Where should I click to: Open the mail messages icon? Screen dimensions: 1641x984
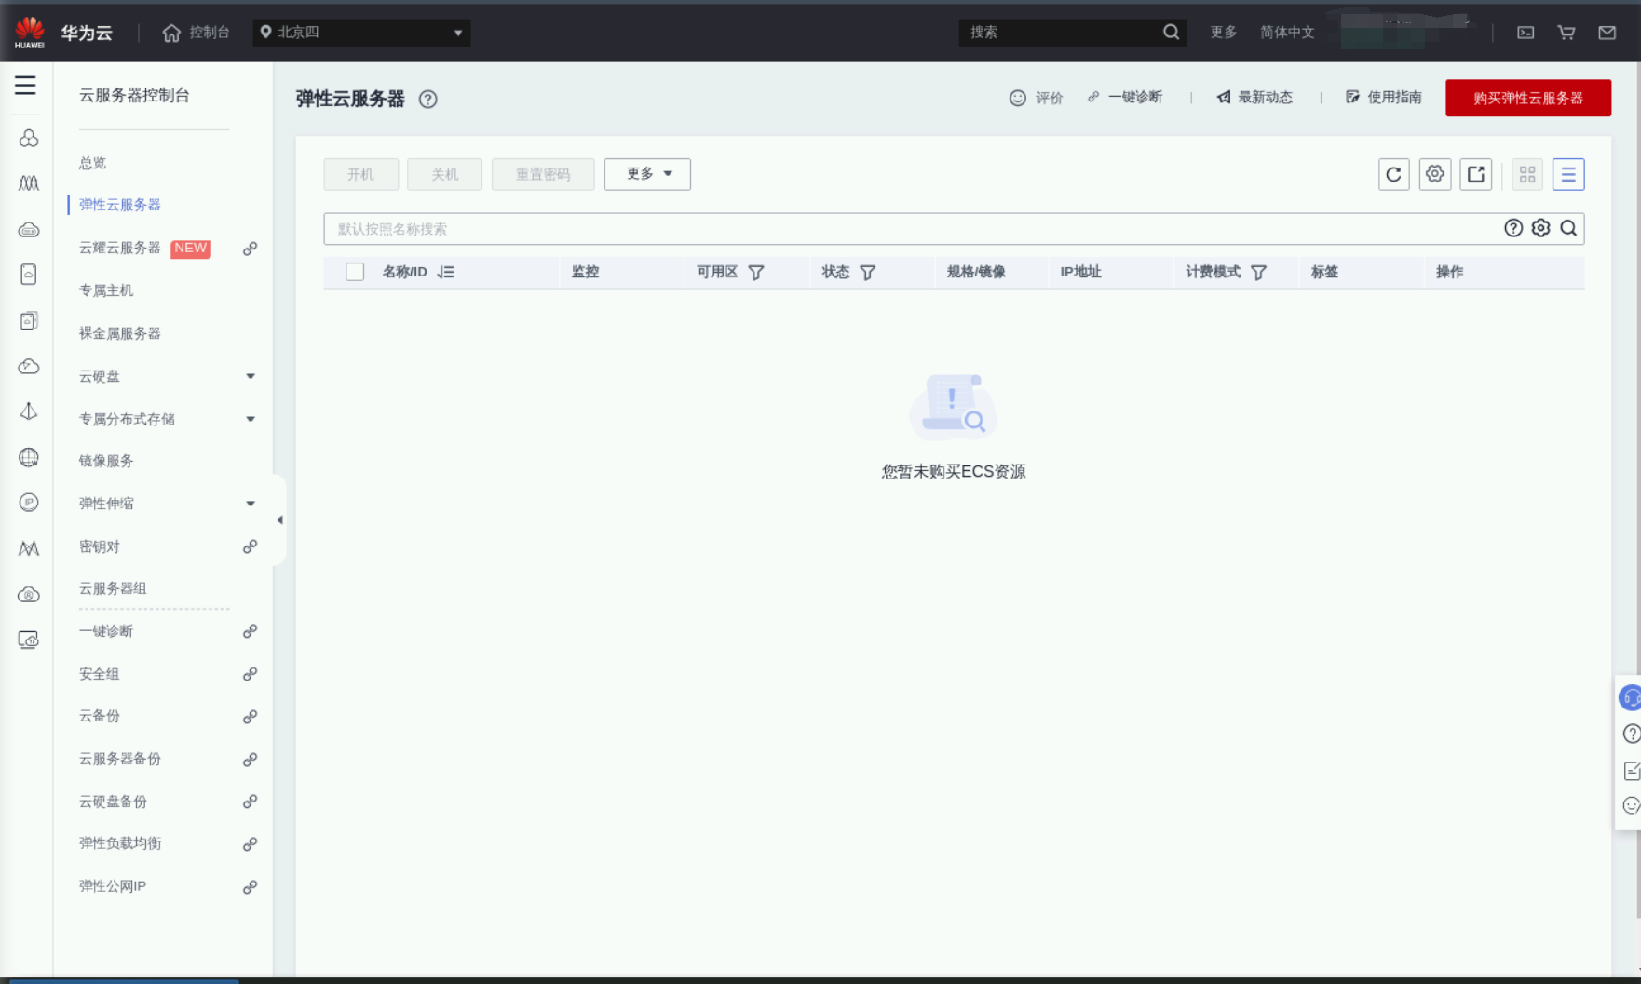pyautogui.click(x=1607, y=33)
